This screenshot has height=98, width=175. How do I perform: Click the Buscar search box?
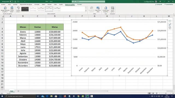[x=88, y=2]
